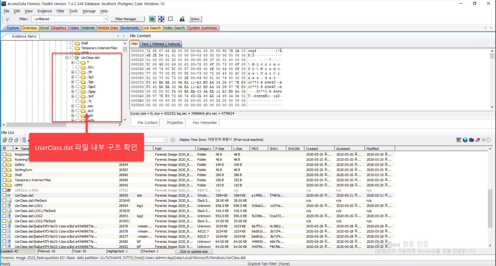Open the Evidence menu
Image resolution: width=496 pixels, height=266 pixels.
click(x=44, y=11)
